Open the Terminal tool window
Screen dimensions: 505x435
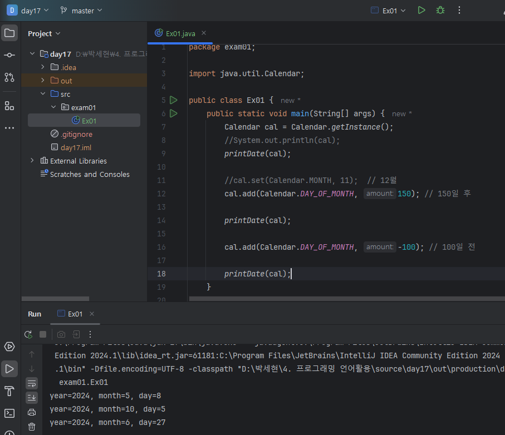tap(9, 413)
